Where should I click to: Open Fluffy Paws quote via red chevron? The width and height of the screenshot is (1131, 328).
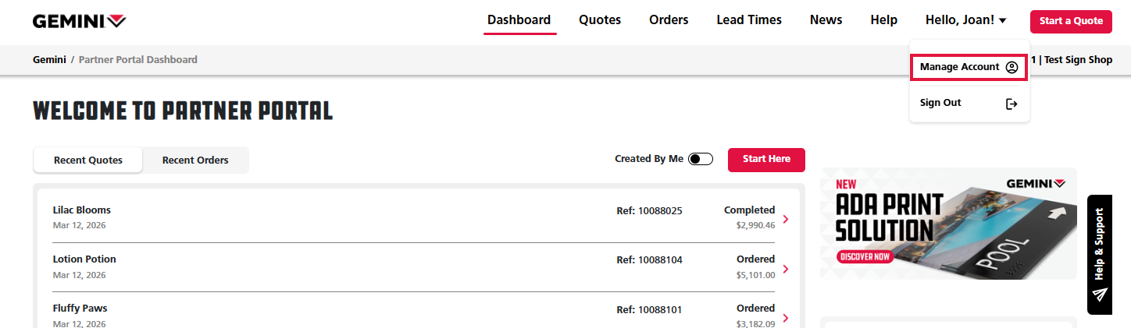pyautogui.click(x=785, y=317)
